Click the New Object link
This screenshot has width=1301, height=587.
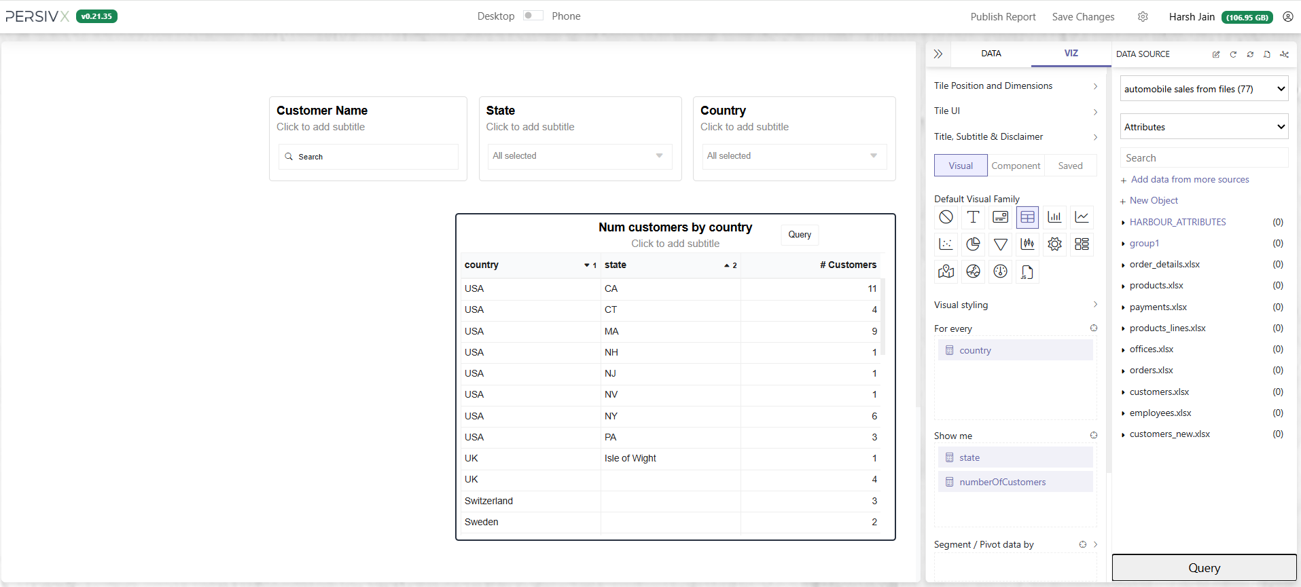click(1154, 201)
